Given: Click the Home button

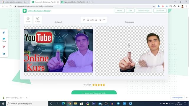Looking at the screenshot, I should tap(120, 11).
